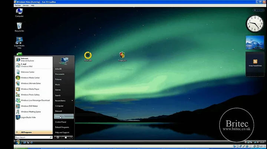
Task: Open LogonStudio Vista from the Start menu
Action: (x=34, y=117)
